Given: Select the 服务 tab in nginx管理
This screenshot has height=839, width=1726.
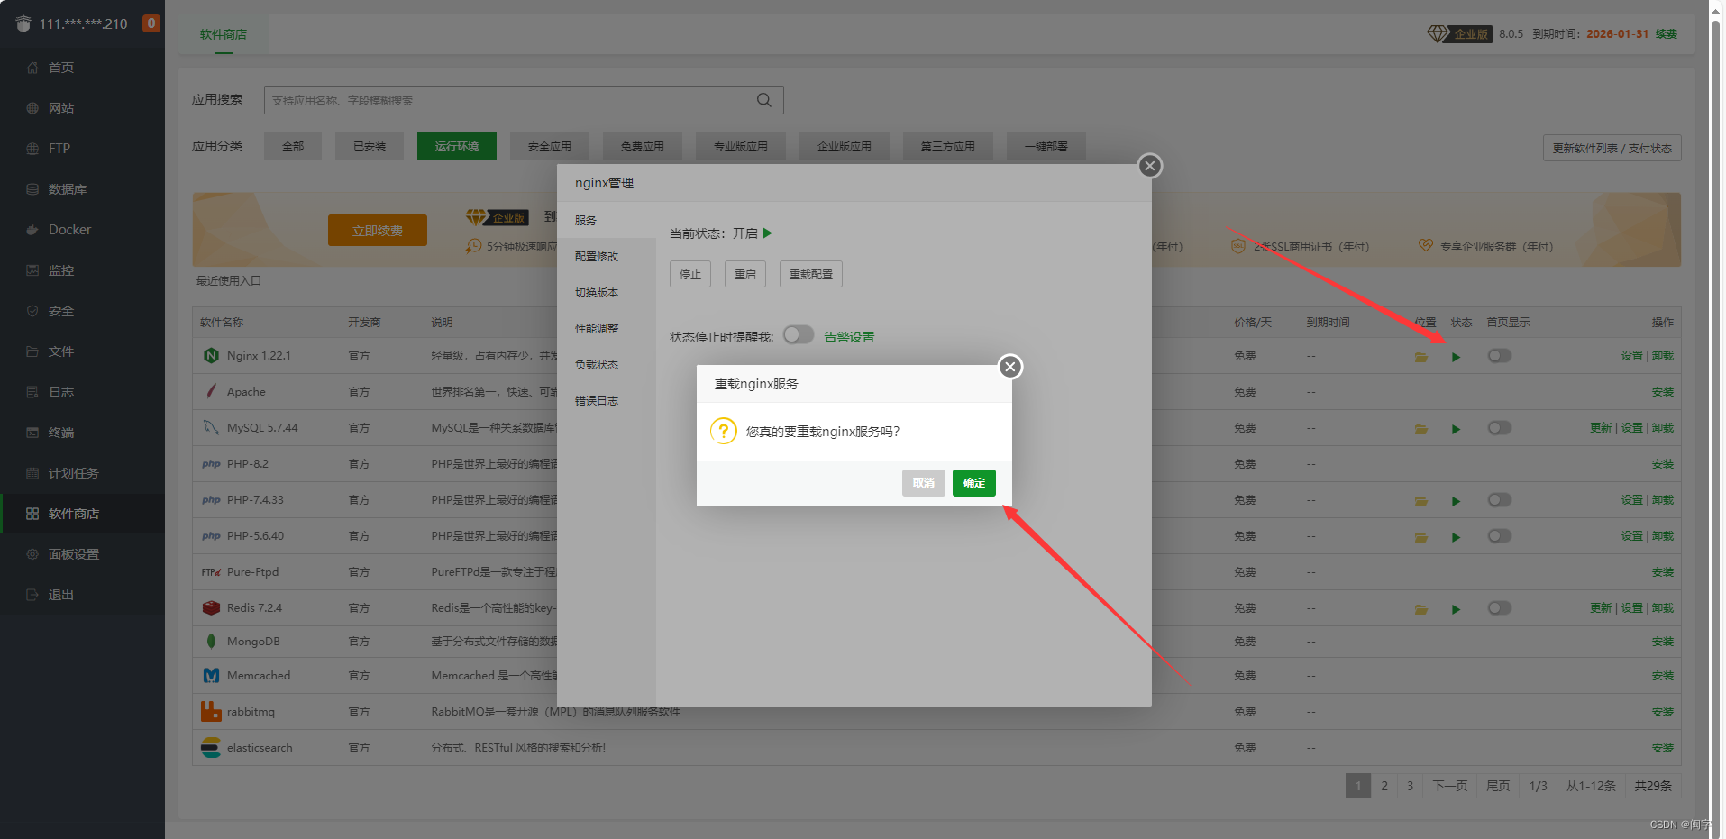Looking at the screenshot, I should click(x=607, y=220).
